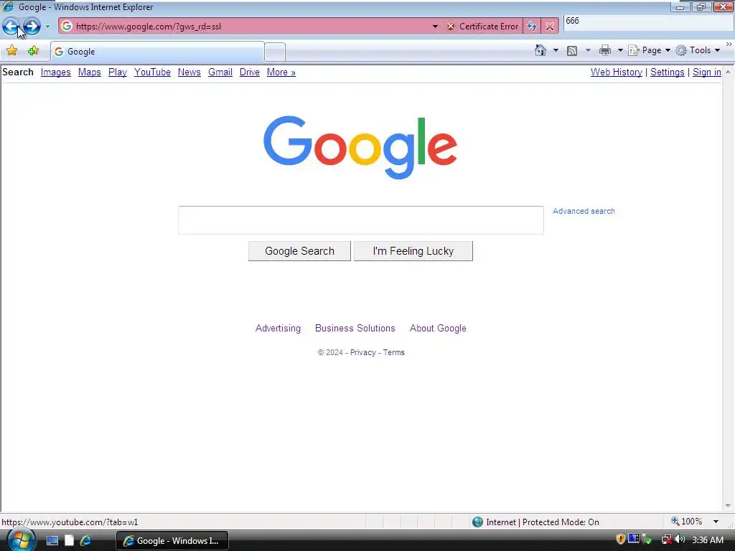Expand the address bar autocomplete dropdown arrow
This screenshot has width=735, height=551.
click(x=435, y=27)
